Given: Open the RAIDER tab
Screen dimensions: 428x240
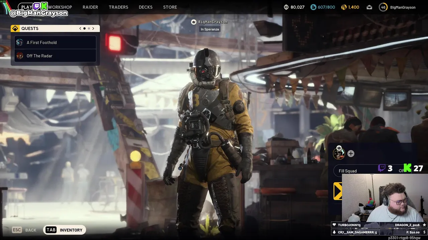Looking at the screenshot, I should click(x=90, y=7).
